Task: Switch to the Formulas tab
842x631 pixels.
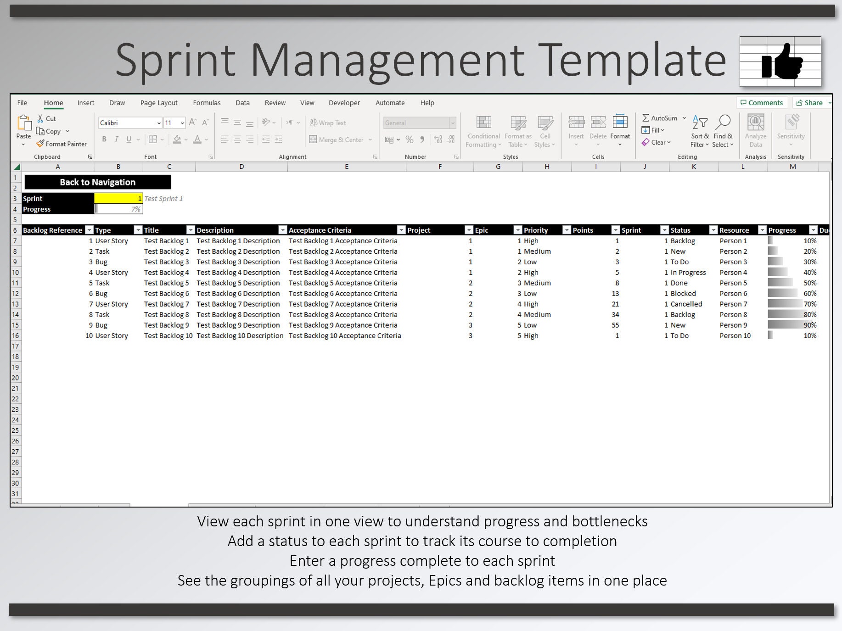Action: [x=207, y=103]
